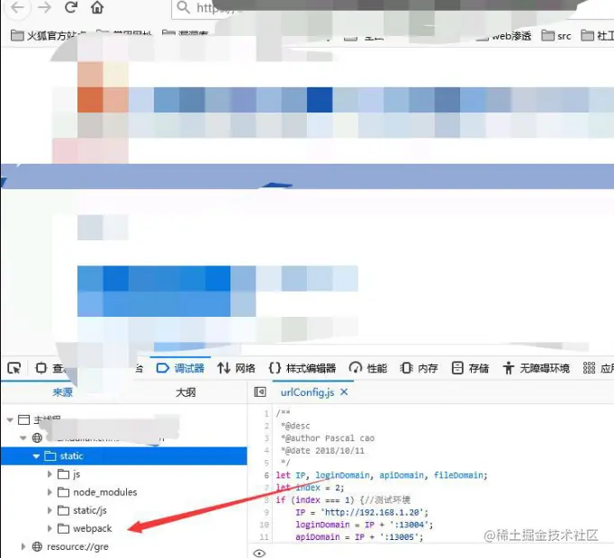Open the Inspector (查看器) devtools tab
Image resolution: width=614 pixels, height=558 pixels.
[x=50, y=368]
